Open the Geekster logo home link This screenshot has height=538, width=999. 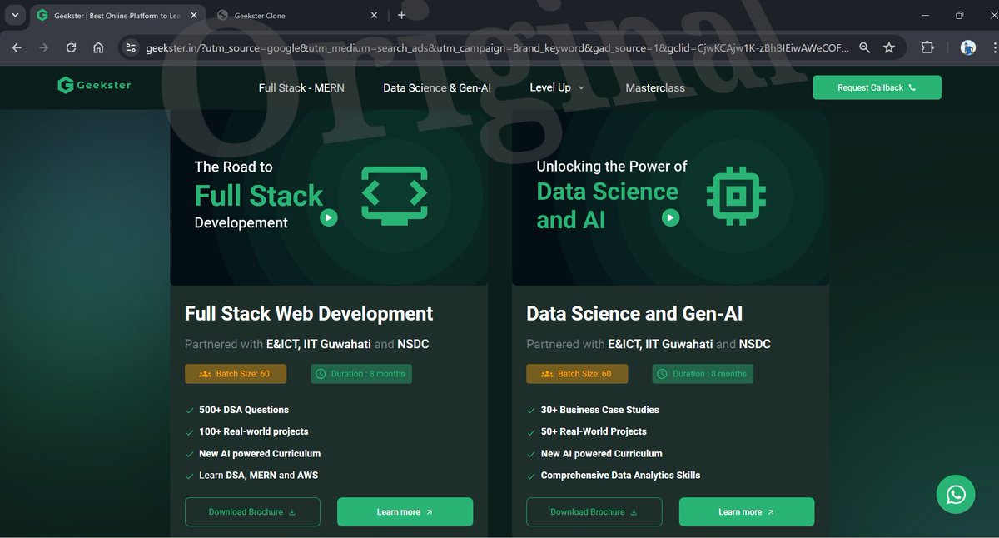coord(94,85)
